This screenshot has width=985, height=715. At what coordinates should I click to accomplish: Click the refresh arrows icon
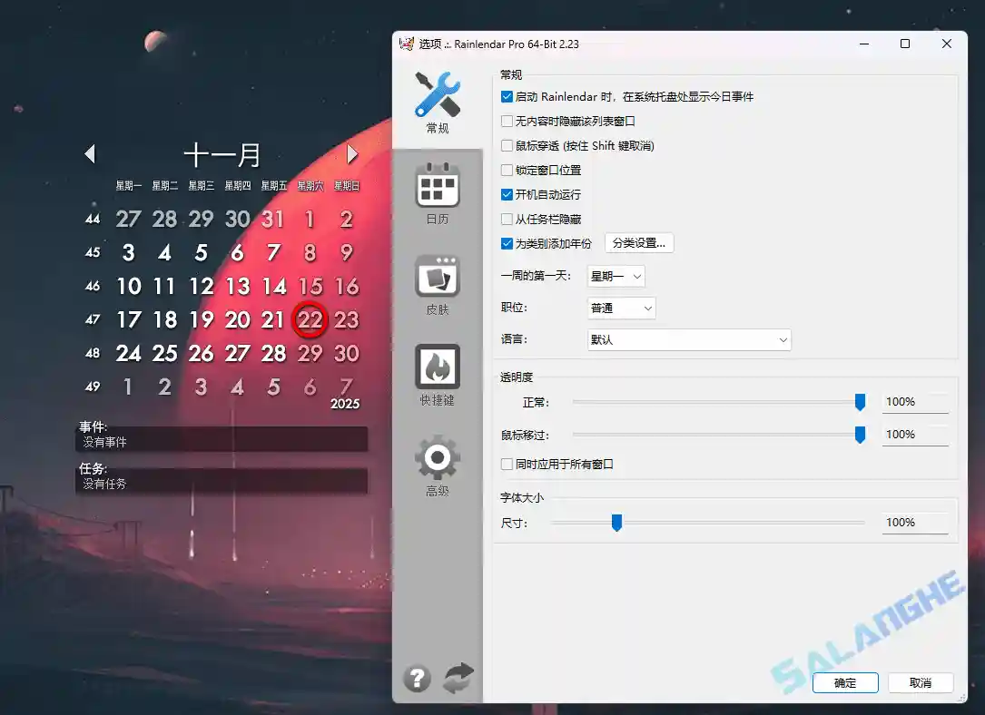457,678
